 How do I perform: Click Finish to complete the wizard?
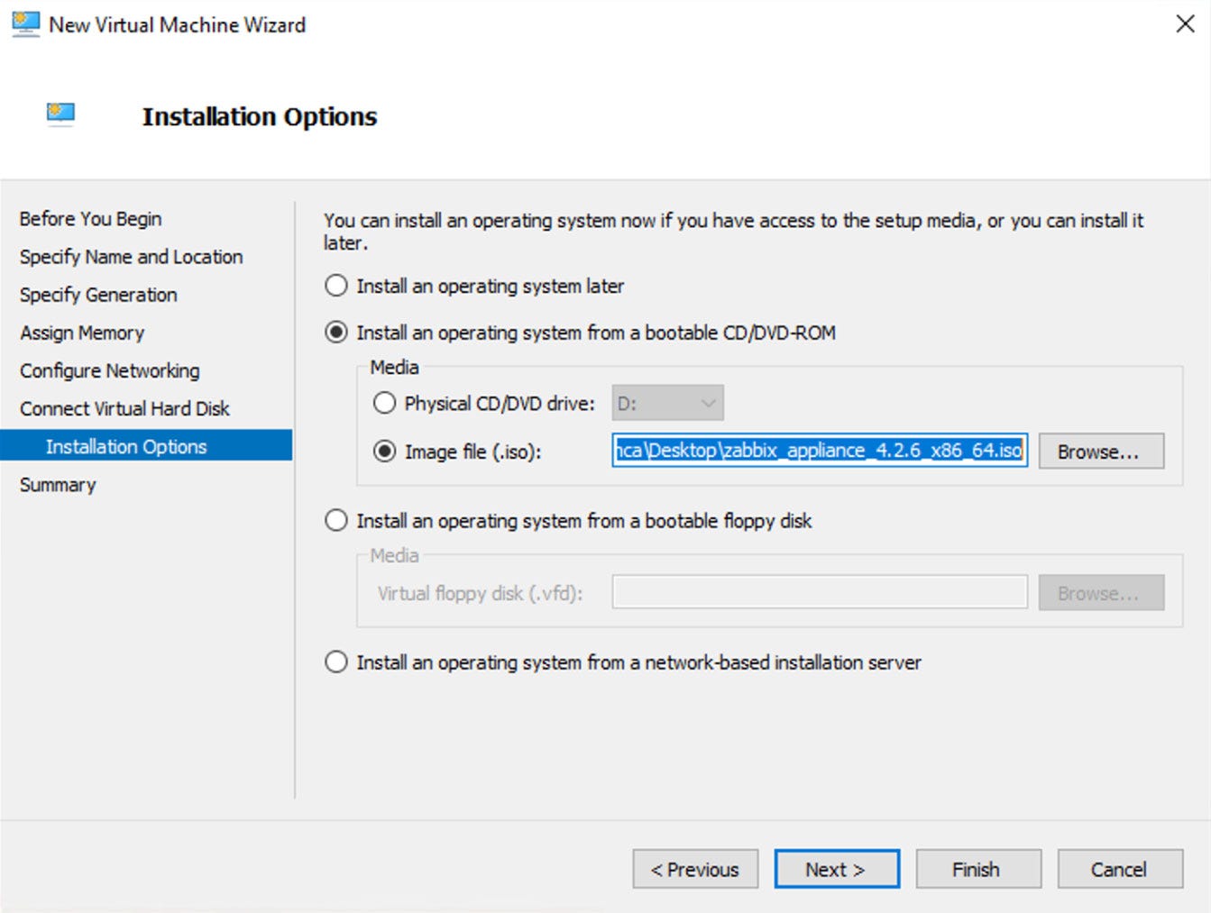point(978,869)
